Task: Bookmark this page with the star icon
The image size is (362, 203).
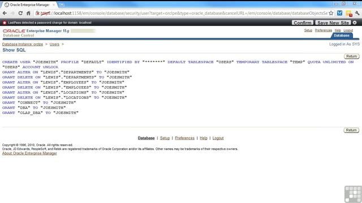Action: pos(331,13)
